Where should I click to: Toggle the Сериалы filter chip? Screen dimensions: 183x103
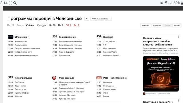click(157, 25)
